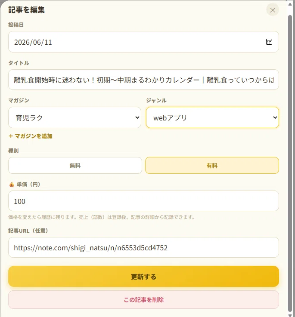Viewport: 295px width, 317px height.
Task: Click the chevron arrow of the マガジン select
Action: click(137, 117)
